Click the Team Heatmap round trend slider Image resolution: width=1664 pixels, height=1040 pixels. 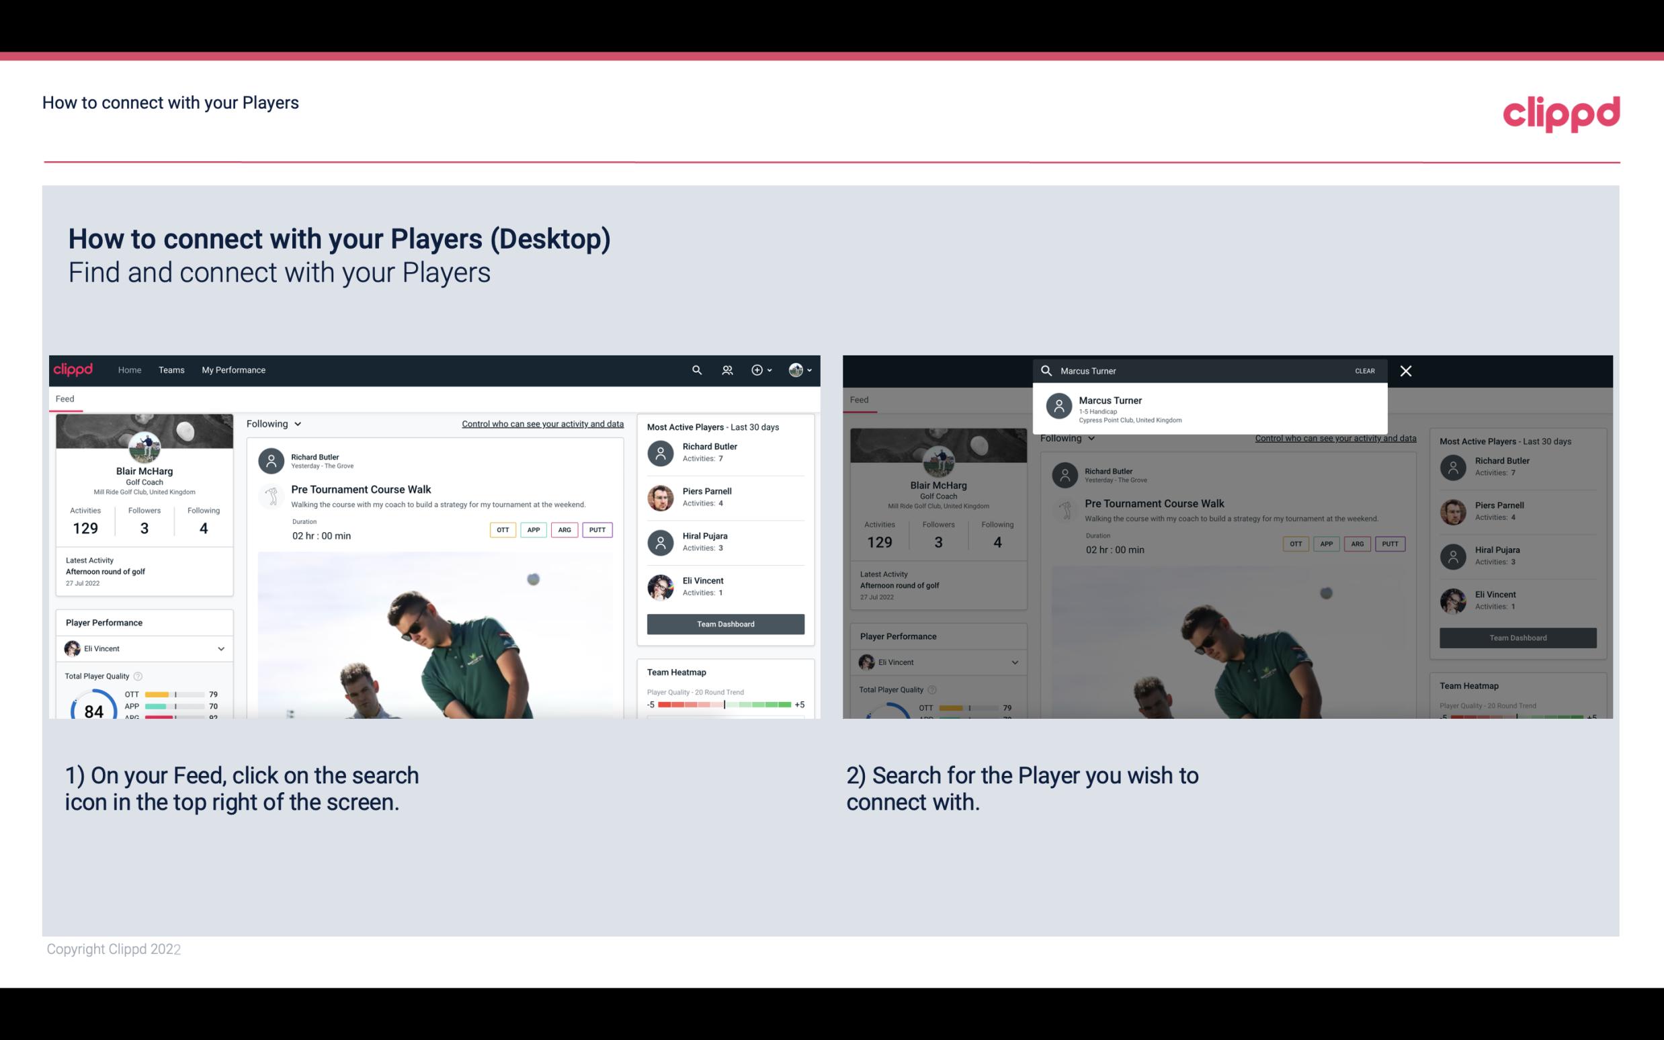722,707
